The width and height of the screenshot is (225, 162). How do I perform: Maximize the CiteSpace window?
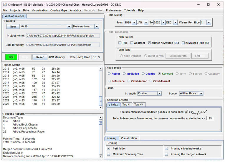[x=208, y=5]
